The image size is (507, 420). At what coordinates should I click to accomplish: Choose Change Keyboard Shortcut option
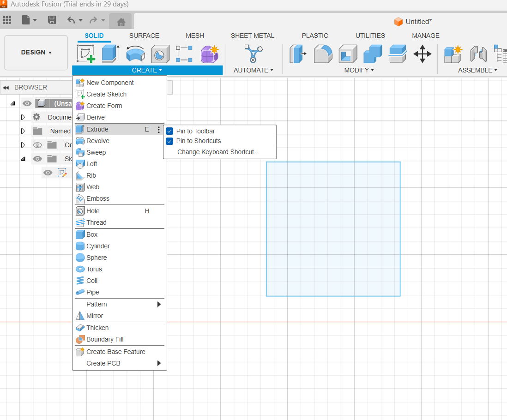pos(218,152)
